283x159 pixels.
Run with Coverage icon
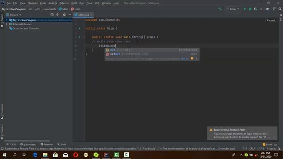click(256, 9)
